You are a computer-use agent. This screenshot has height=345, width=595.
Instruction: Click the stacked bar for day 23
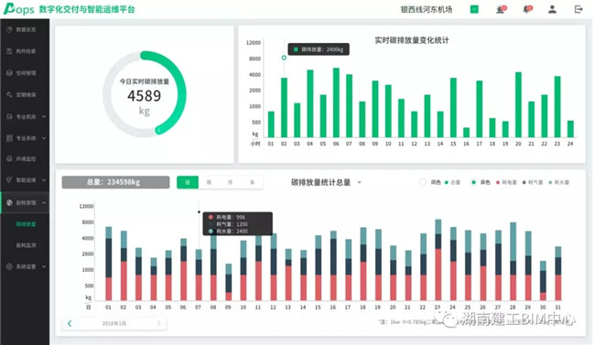coord(438,260)
